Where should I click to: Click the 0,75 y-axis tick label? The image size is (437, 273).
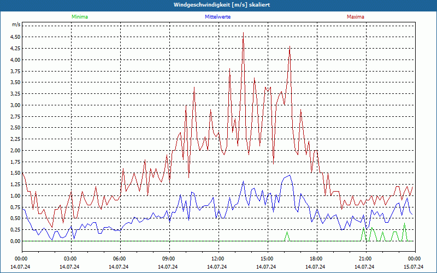(x=15, y=207)
